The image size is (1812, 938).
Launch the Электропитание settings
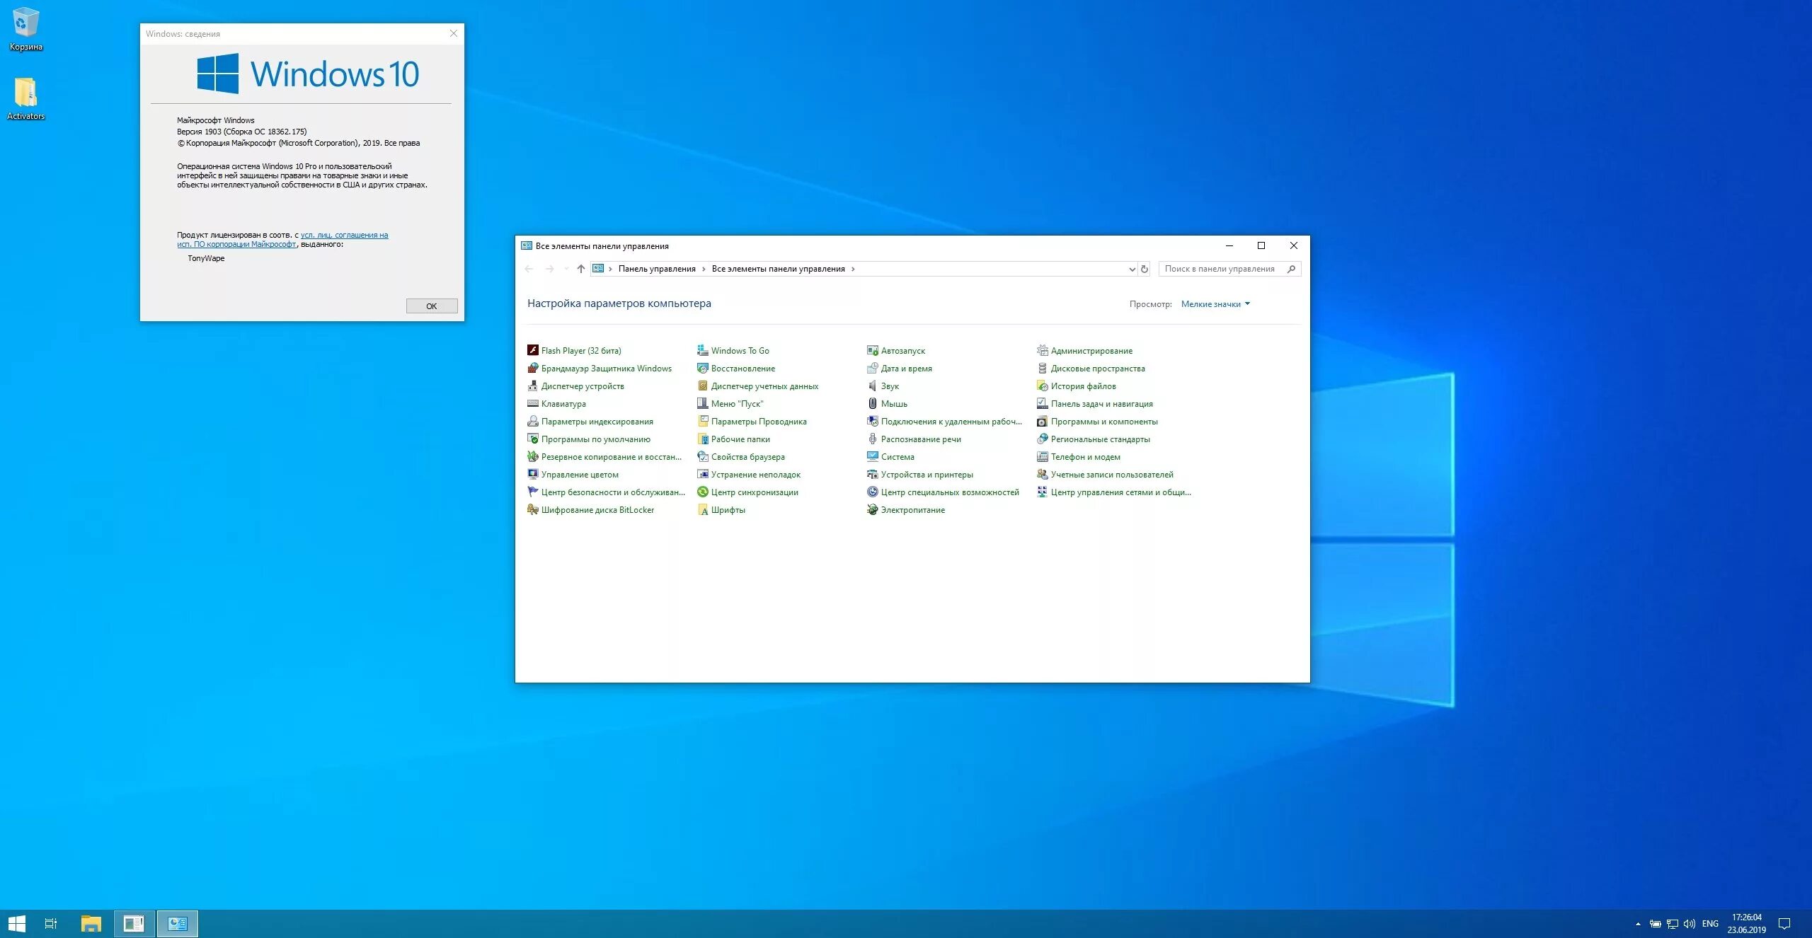coord(912,509)
